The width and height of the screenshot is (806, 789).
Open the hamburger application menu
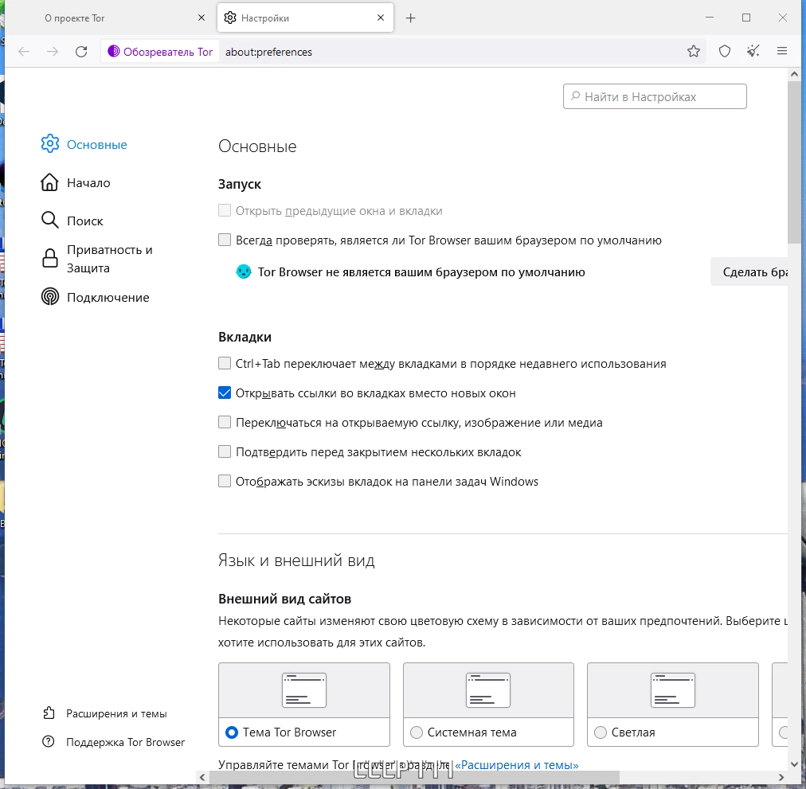[x=782, y=52]
